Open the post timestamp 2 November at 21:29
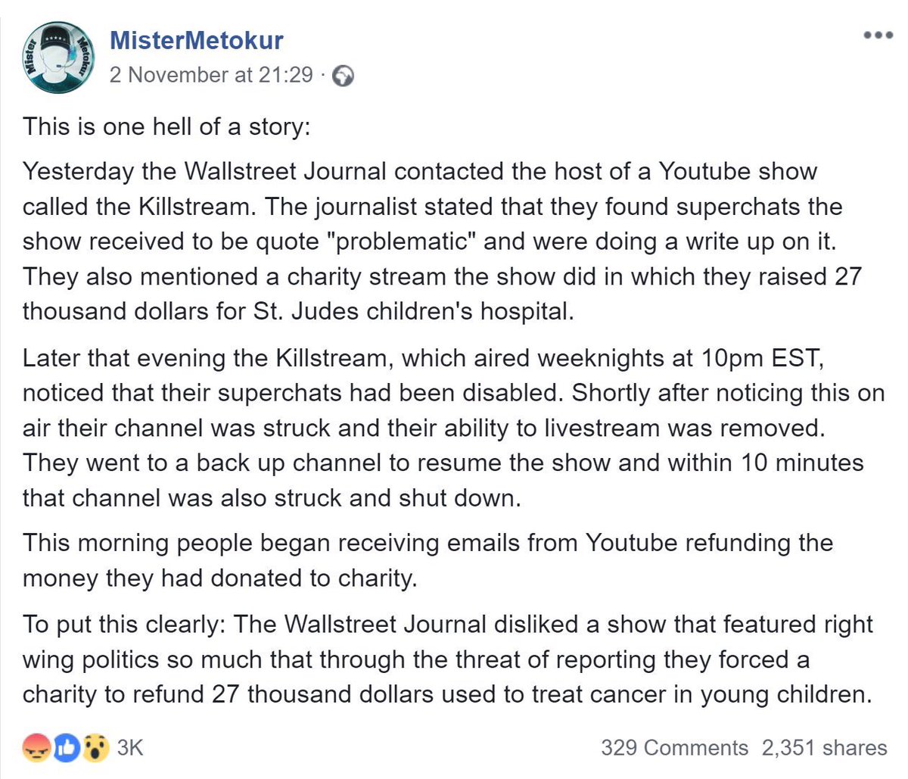Image resolution: width=908 pixels, height=779 pixels. [x=211, y=75]
